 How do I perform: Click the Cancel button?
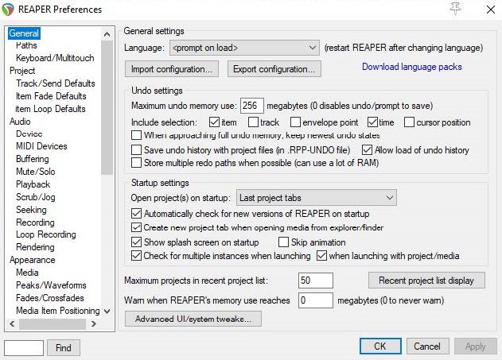click(x=427, y=346)
